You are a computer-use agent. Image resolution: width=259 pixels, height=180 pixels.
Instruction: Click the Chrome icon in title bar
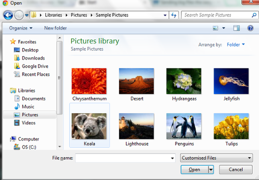[x=5, y=3]
